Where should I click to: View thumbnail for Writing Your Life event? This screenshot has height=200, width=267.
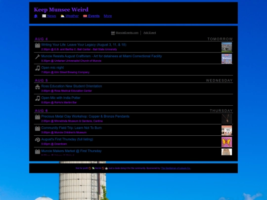point(226,47)
